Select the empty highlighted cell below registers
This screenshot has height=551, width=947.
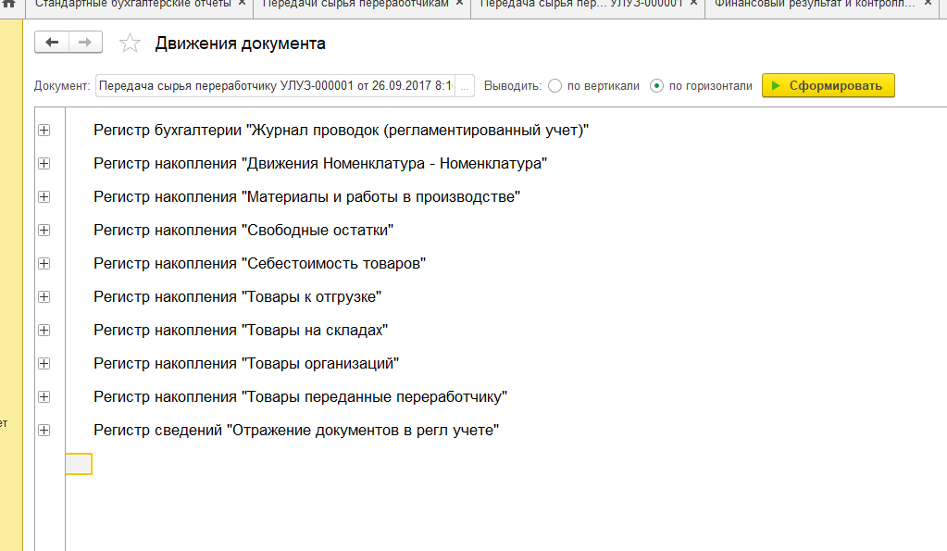(x=79, y=464)
